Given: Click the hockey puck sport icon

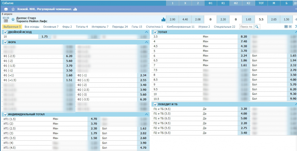Looking at the screenshot, I should click(x=6, y=9).
